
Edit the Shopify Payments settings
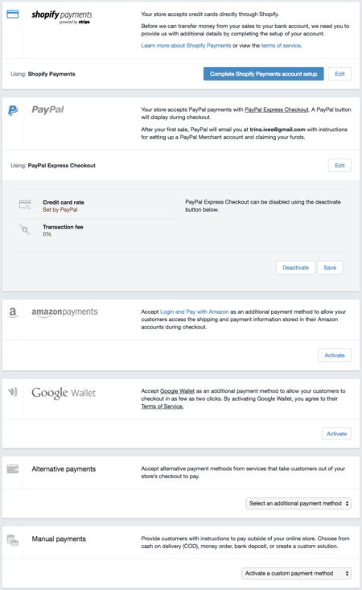click(x=339, y=74)
